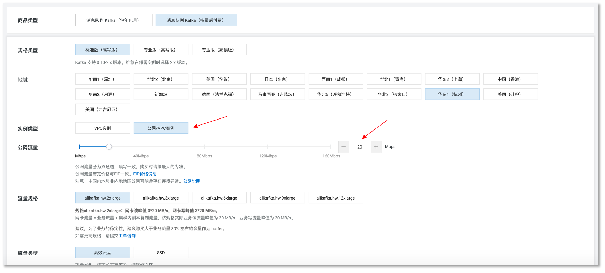Choose 专业版（高读版） specification type
Image resolution: width=605 pixels, height=273 pixels.
tap(219, 50)
